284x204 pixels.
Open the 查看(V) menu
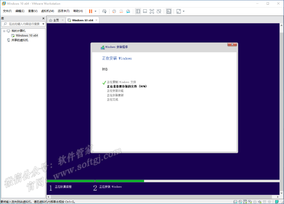33,11
